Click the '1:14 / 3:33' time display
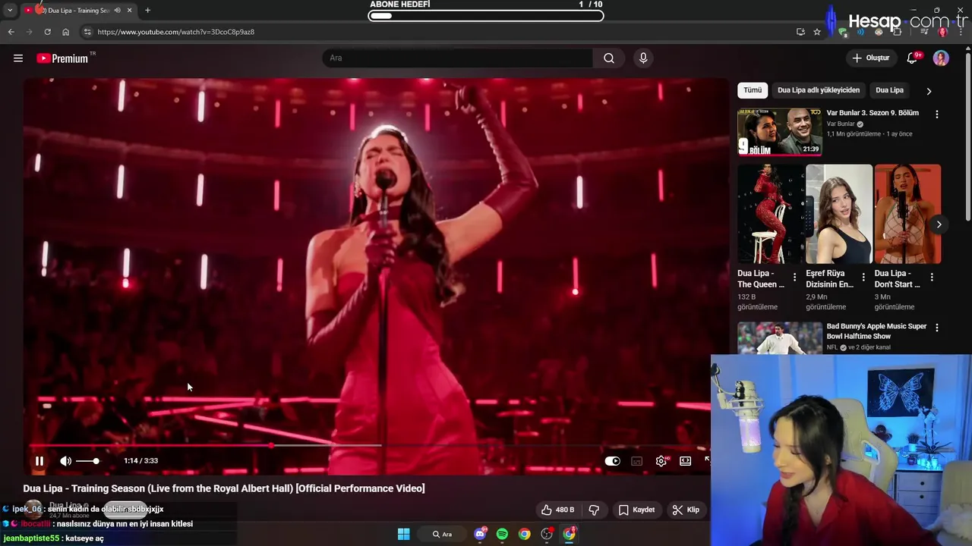The width and height of the screenshot is (972, 546). (141, 461)
